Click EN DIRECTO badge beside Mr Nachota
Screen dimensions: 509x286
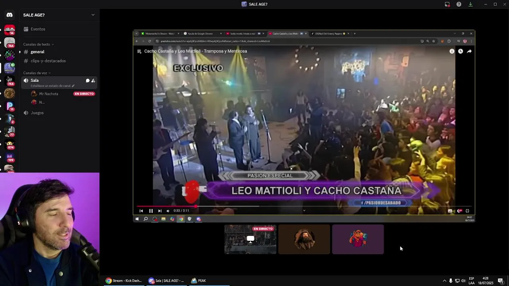(84, 94)
